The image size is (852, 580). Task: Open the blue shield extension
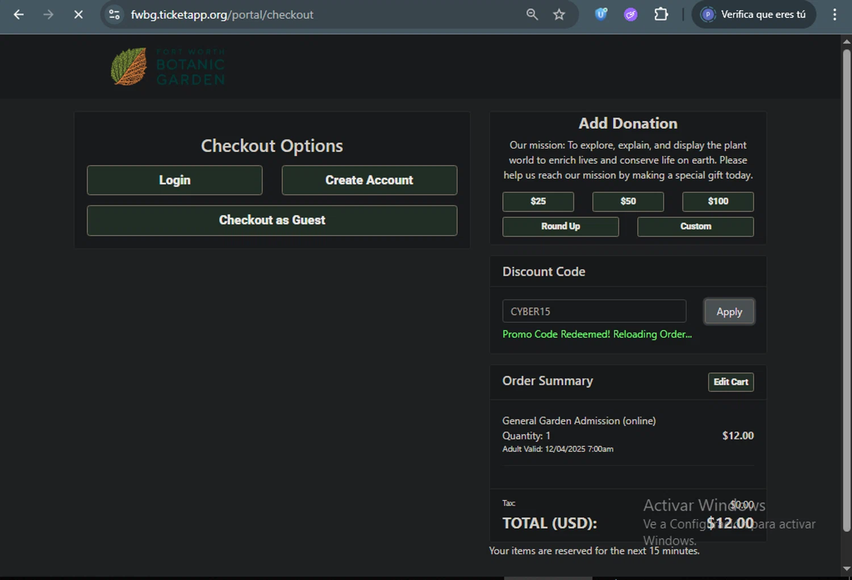(x=601, y=15)
